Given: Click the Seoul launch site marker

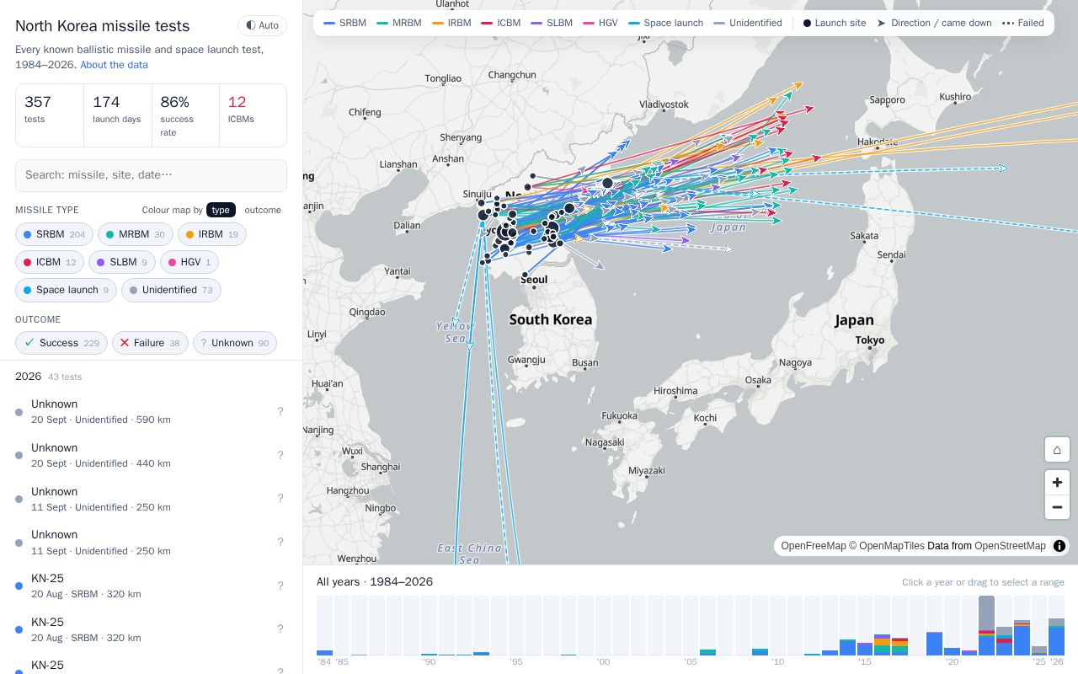Looking at the screenshot, I should tap(525, 275).
